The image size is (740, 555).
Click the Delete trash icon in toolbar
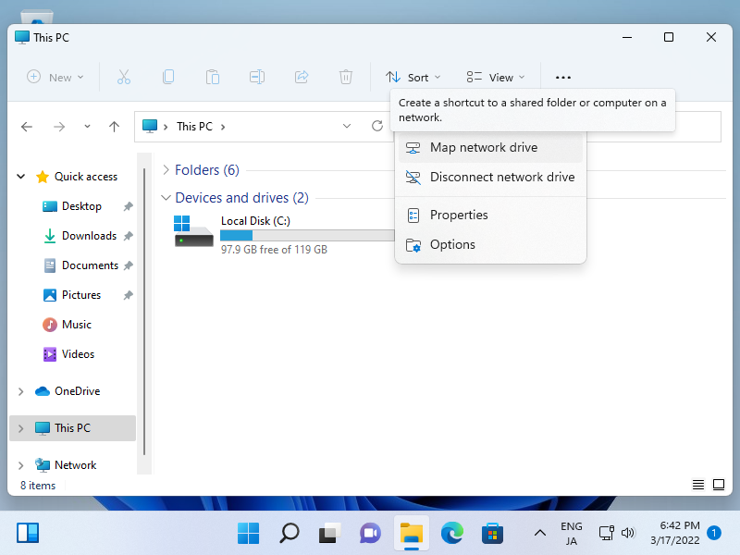click(346, 78)
